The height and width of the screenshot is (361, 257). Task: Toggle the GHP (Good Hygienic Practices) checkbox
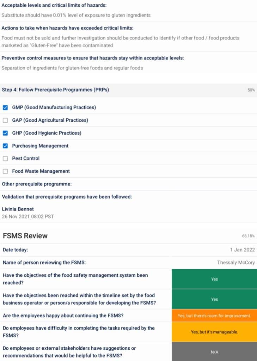(5, 133)
